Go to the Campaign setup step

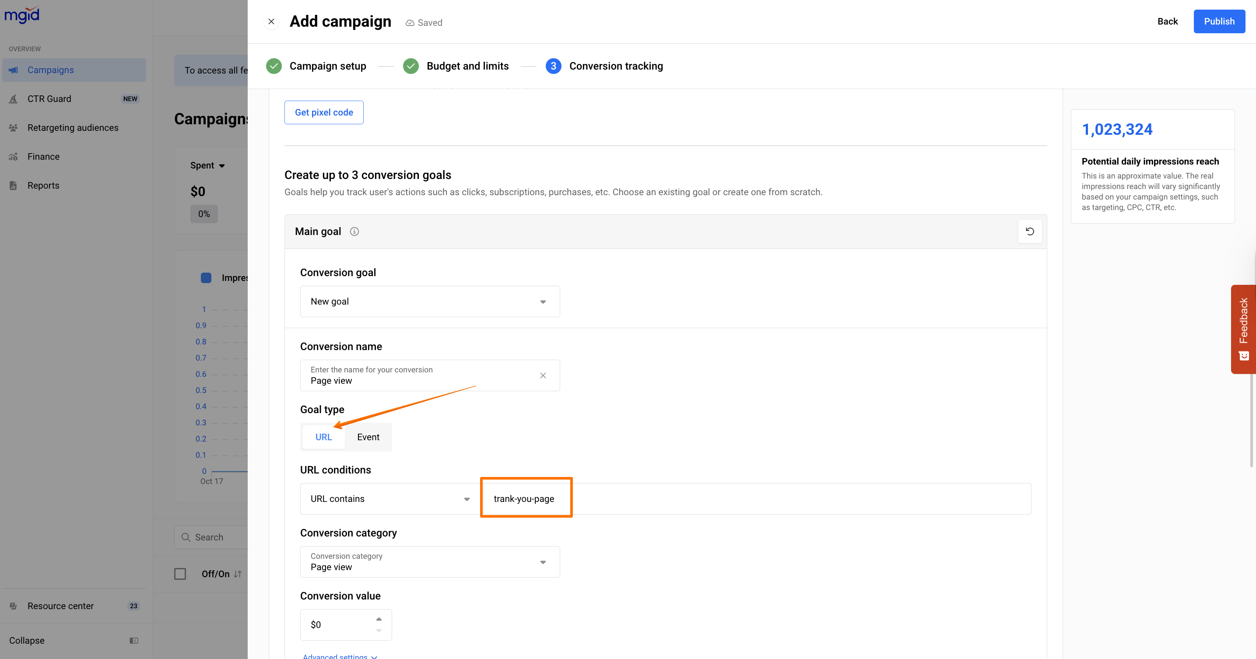click(327, 66)
